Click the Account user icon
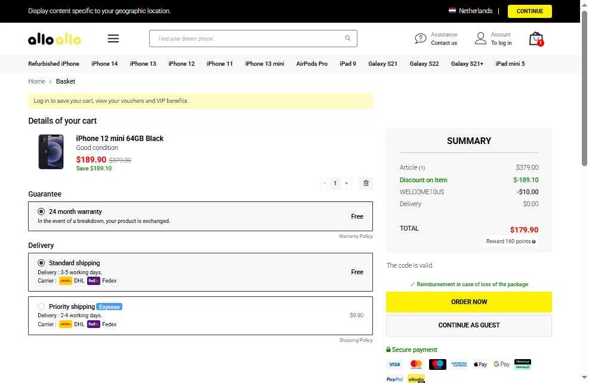This screenshot has height=383, width=589. [480, 38]
